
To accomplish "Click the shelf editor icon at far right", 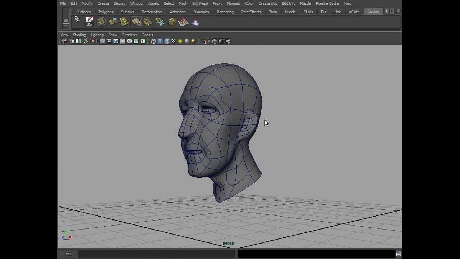I will (399, 12).
